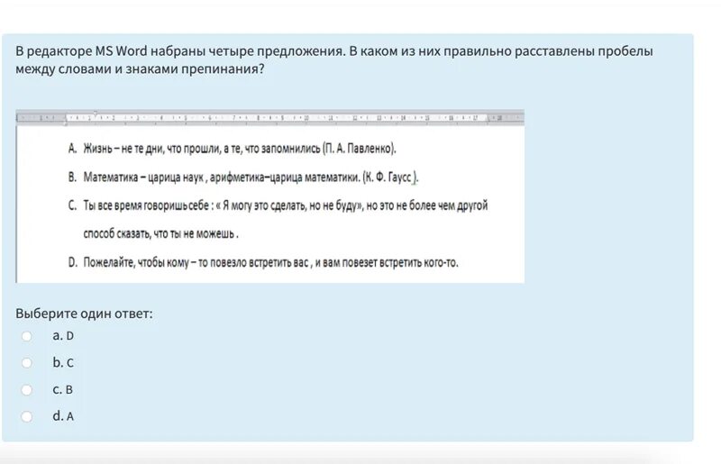This screenshot has width=721, height=464.
Task: Click the line 'способ сказать, что ты не можешь'
Action: click(x=160, y=233)
